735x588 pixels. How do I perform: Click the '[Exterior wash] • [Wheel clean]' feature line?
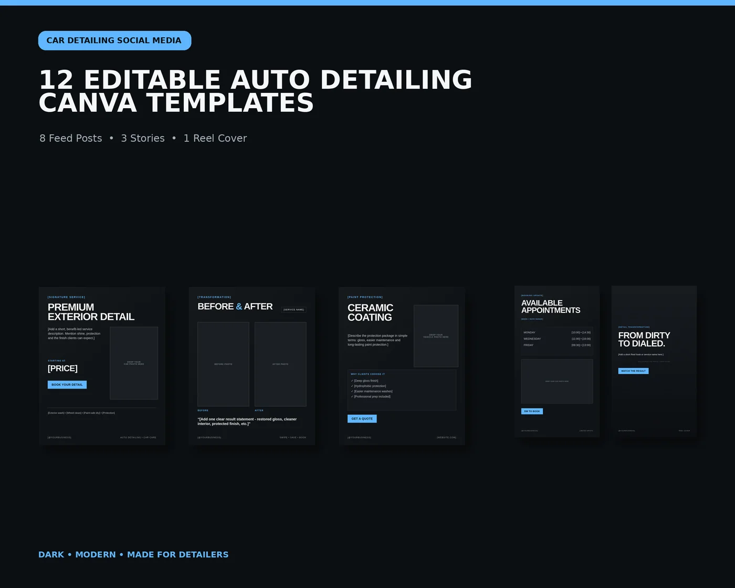tap(81, 413)
